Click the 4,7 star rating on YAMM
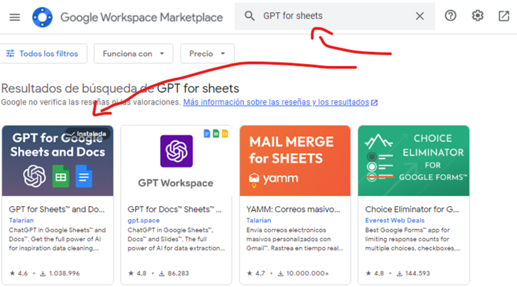 [256, 273]
